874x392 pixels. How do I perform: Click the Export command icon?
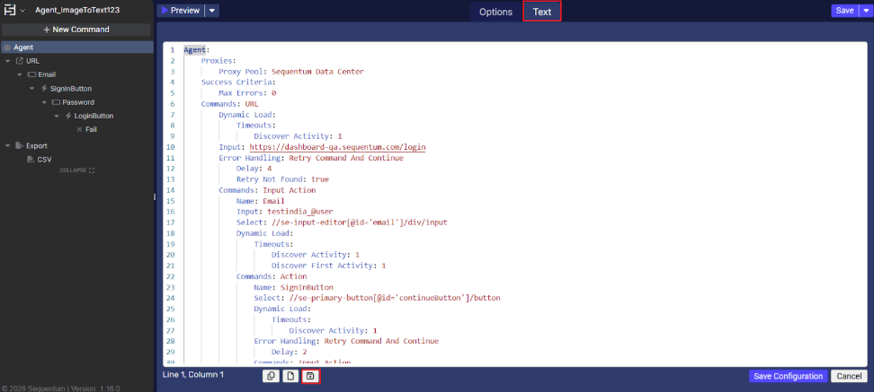pyautogui.click(x=19, y=145)
